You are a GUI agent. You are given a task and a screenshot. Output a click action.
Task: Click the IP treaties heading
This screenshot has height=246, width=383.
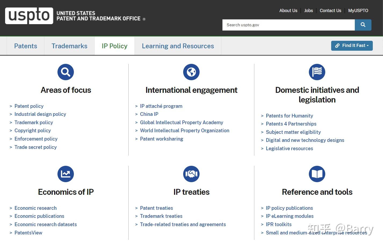coord(191,192)
